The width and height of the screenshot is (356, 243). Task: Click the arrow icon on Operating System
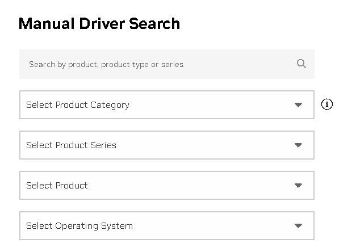(299, 226)
